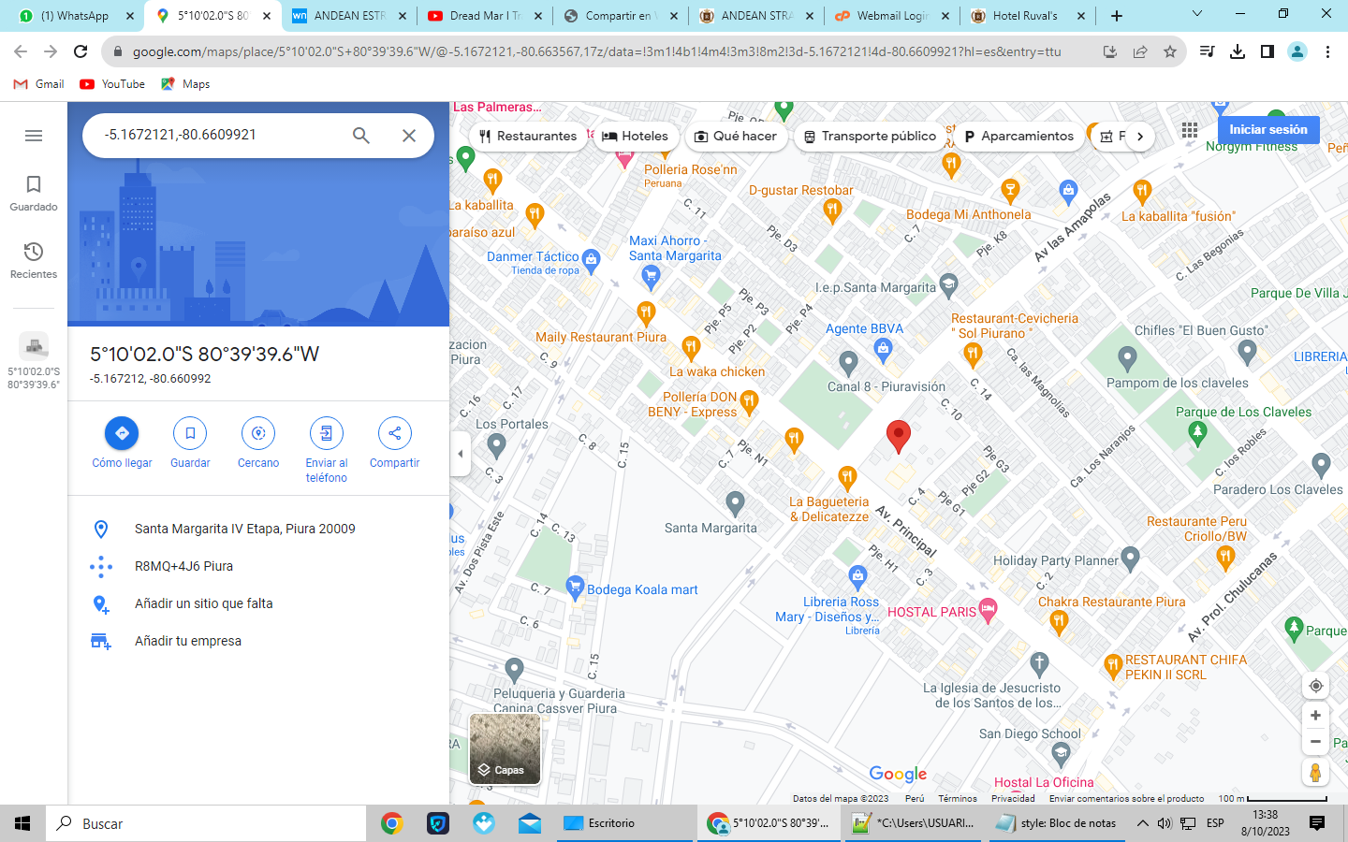Open the Google apps grid icon
This screenshot has height=842, width=1348.
click(x=1189, y=131)
